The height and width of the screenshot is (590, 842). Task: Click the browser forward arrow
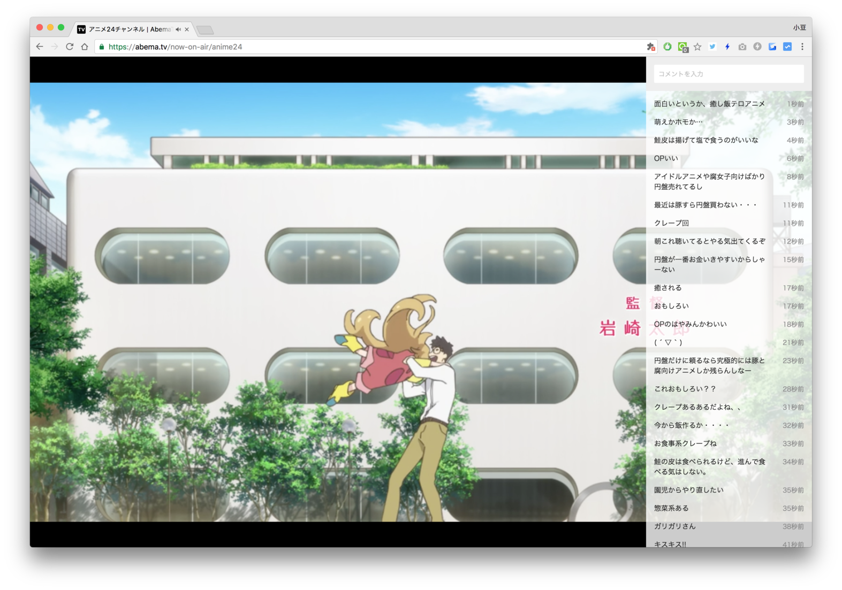pyautogui.click(x=55, y=47)
